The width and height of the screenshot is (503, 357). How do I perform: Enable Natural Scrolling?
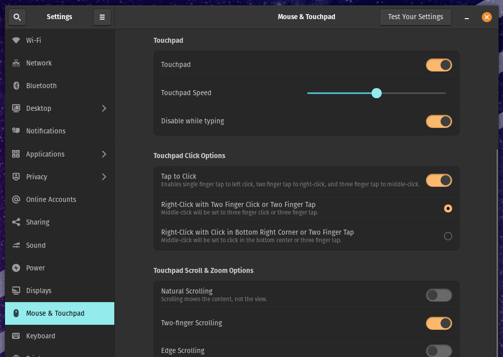click(x=439, y=295)
